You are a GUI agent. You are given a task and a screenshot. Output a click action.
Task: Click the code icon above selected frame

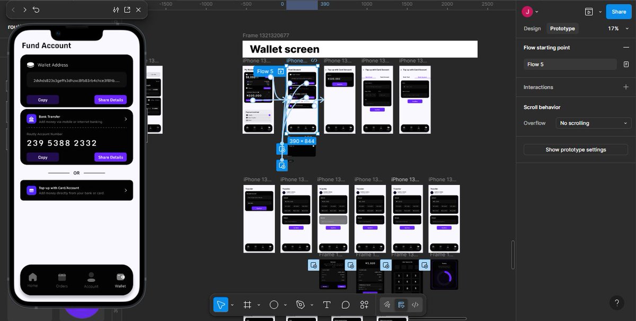(314, 60)
